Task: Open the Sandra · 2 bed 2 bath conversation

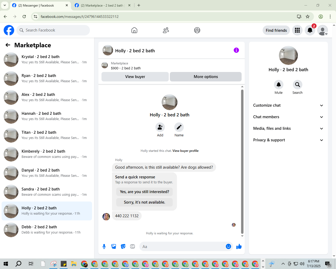Action: pyautogui.click(x=47, y=192)
